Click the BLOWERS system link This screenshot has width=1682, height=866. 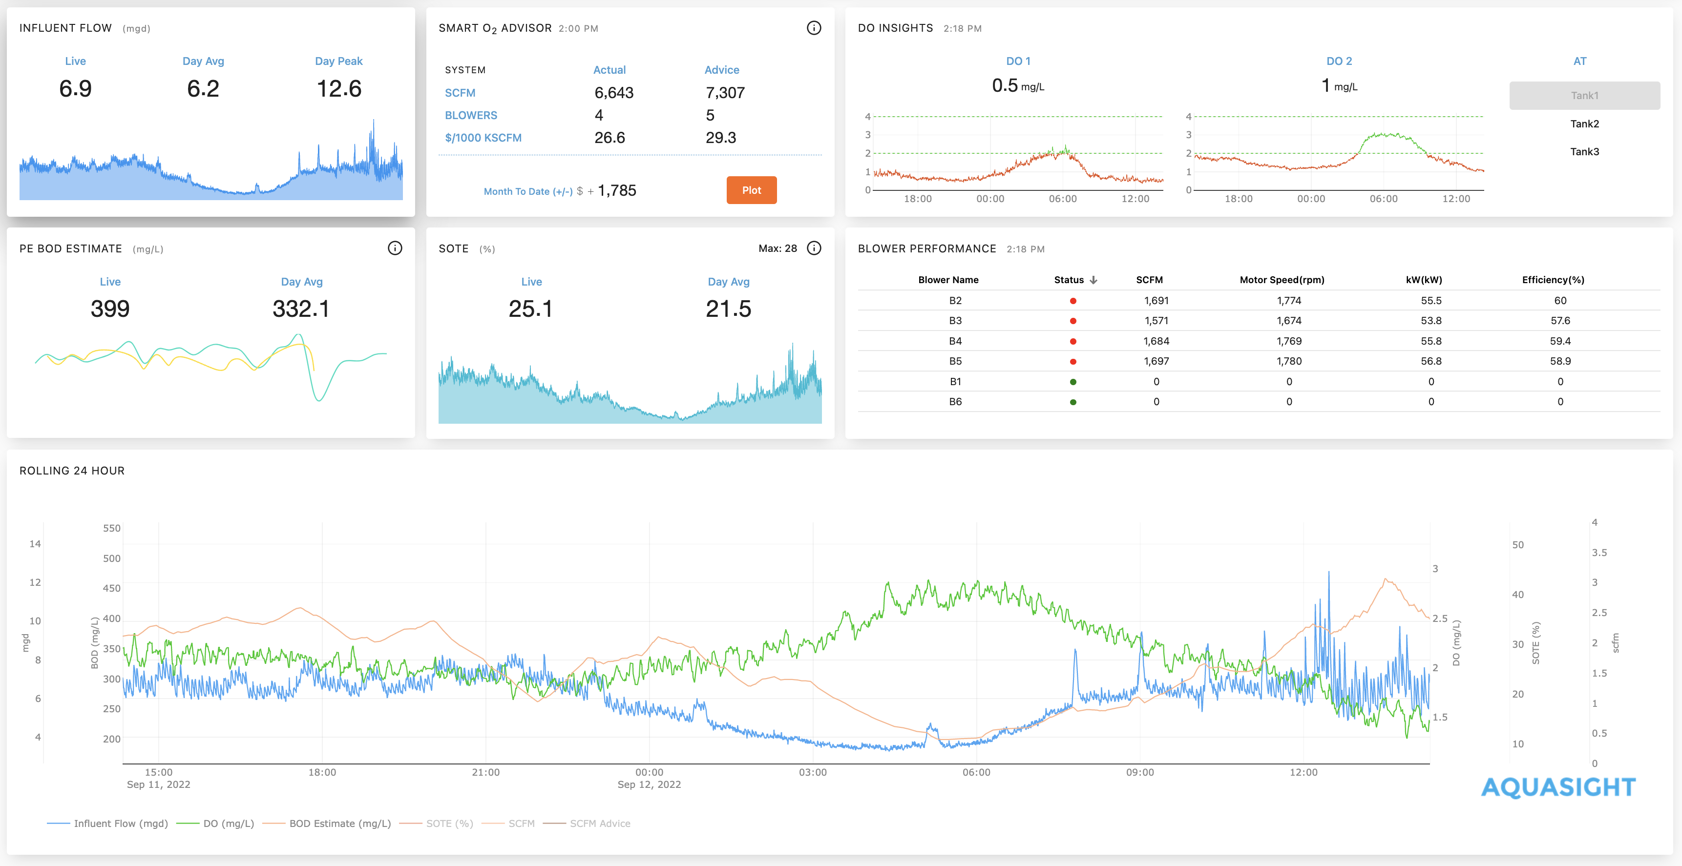(471, 116)
